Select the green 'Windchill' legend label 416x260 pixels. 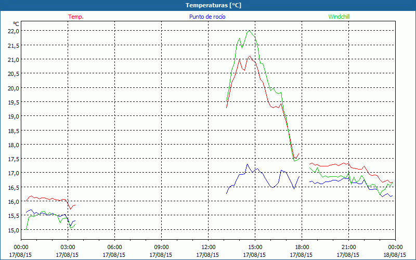tap(339, 17)
